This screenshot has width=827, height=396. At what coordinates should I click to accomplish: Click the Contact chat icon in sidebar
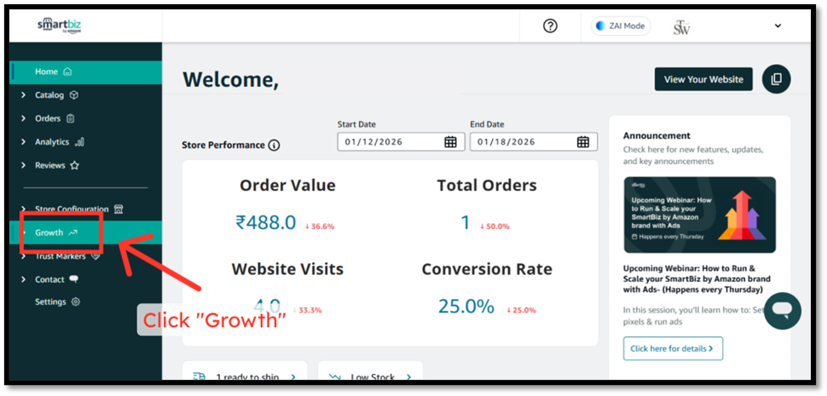(74, 279)
